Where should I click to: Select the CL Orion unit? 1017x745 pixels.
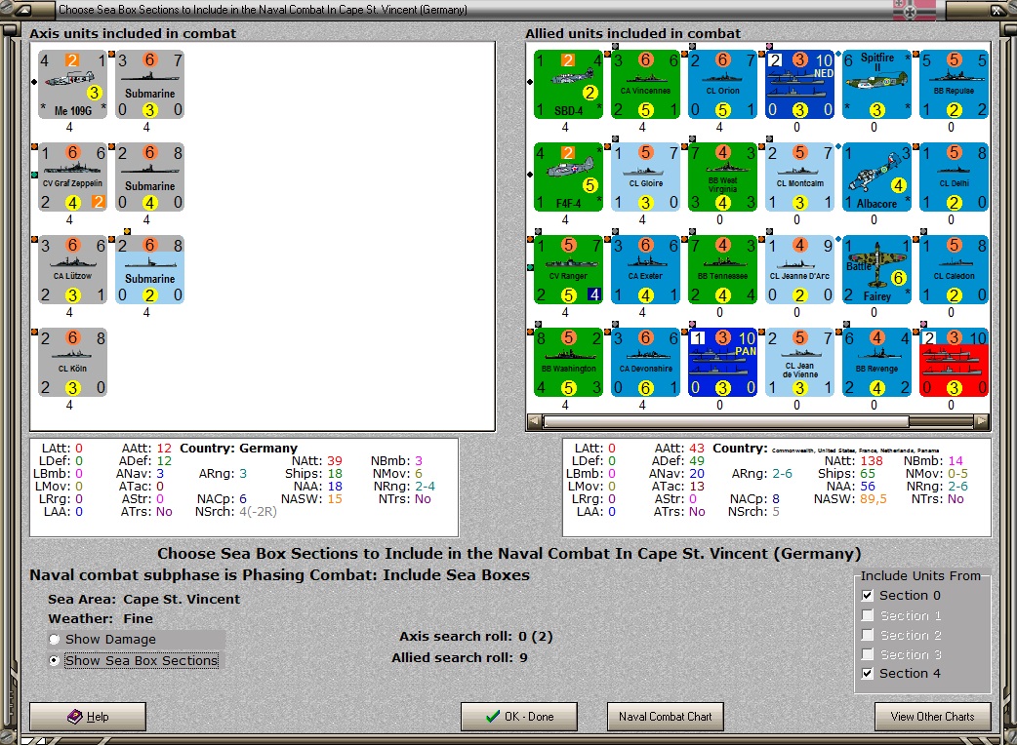point(722,85)
